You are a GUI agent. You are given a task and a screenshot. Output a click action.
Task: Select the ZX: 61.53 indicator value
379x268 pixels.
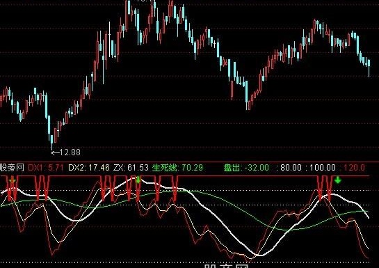pyautogui.click(x=131, y=167)
